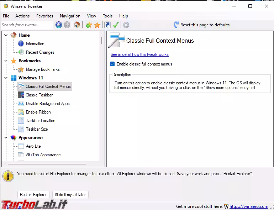Click Reset this page to defaults
The image size is (274, 210).
coord(201,25)
